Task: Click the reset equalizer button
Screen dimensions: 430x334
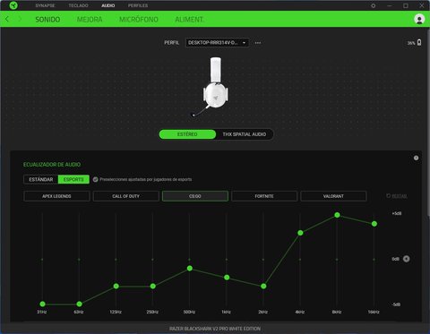Action: (397, 196)
